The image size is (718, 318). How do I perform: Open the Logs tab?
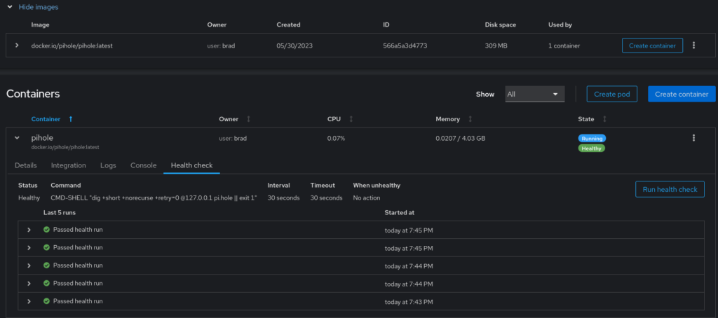pos(108,165)
